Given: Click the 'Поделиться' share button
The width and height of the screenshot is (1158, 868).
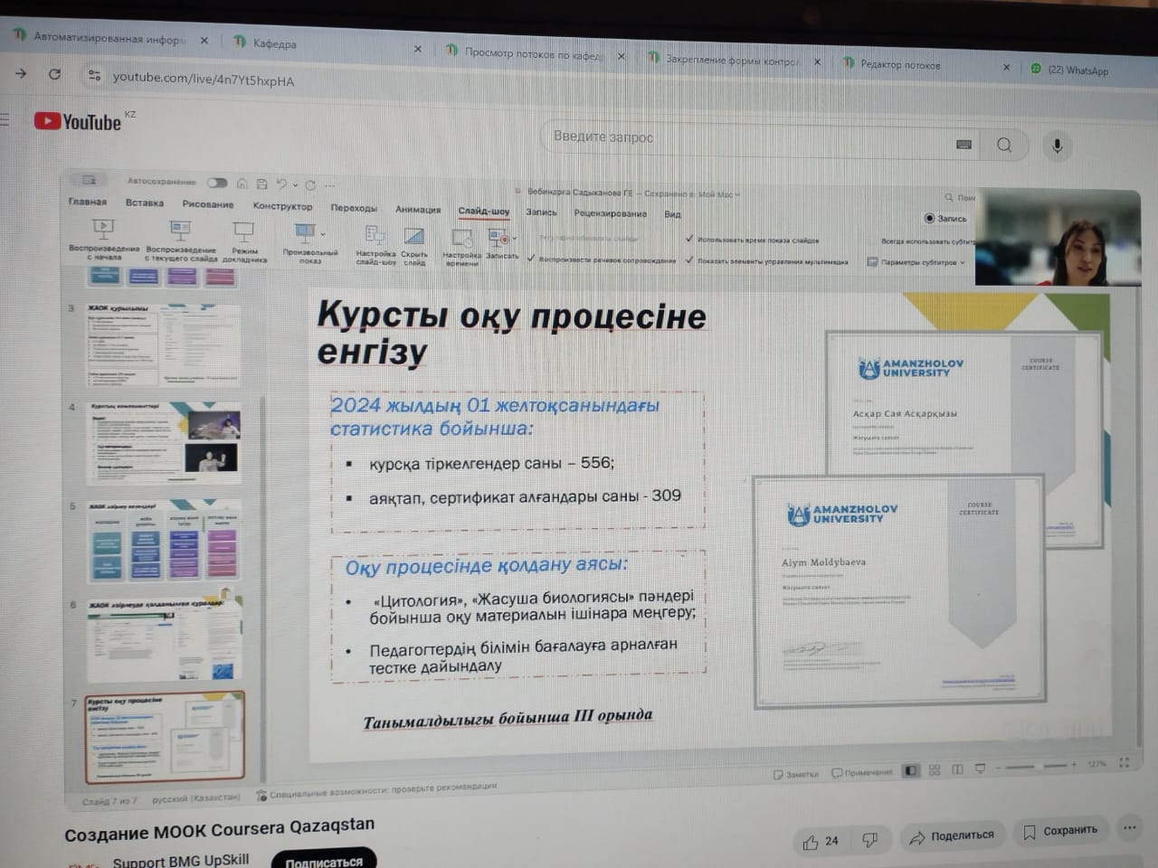Looking at the screenshot, I should click(952, 836).
